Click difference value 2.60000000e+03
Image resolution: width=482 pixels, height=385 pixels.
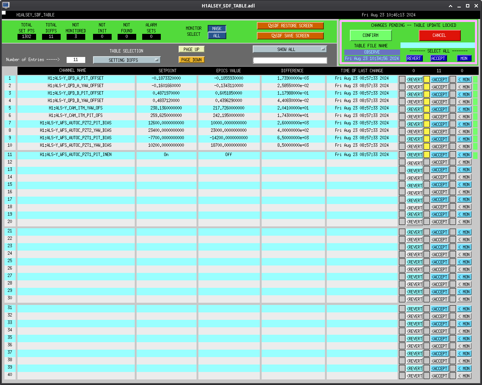293,123
